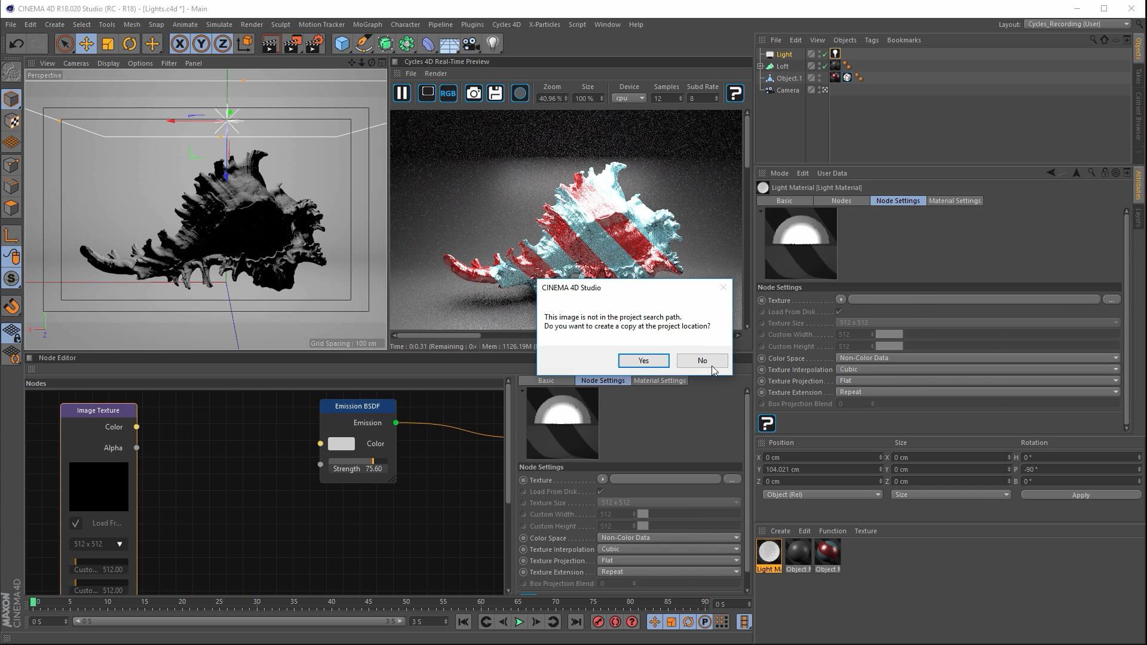The height and width of the screenshot is (645, 1147).
Task: Activate the Move tool
Action: coord(86,44)
